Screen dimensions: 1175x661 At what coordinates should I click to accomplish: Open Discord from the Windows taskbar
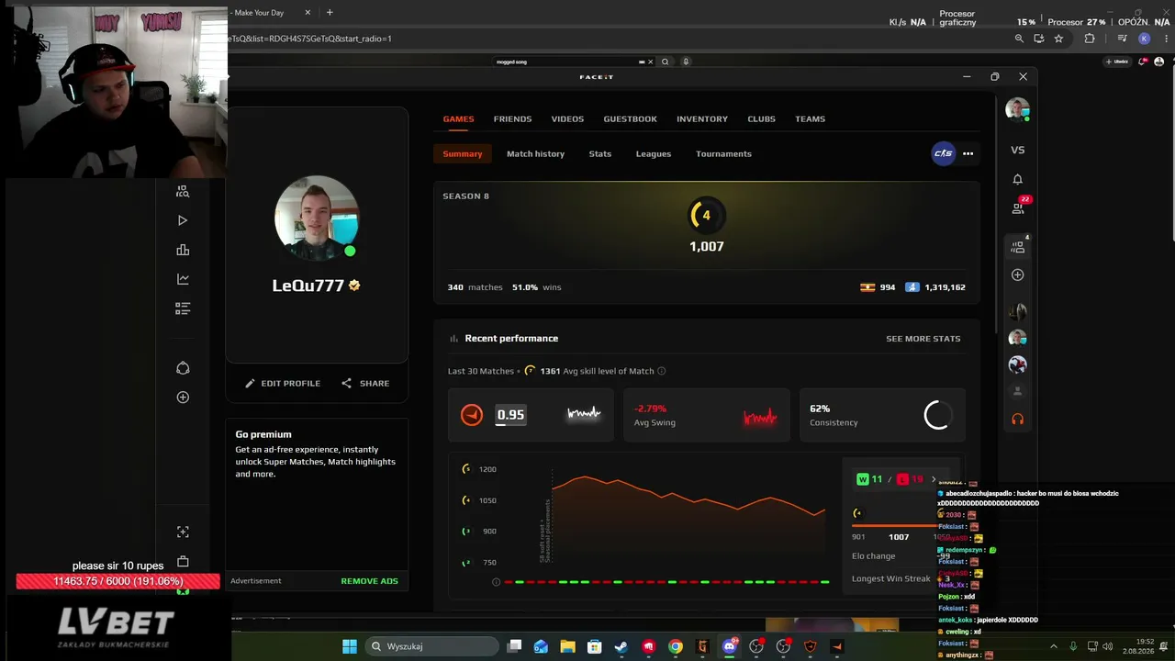tap(730, 646)
